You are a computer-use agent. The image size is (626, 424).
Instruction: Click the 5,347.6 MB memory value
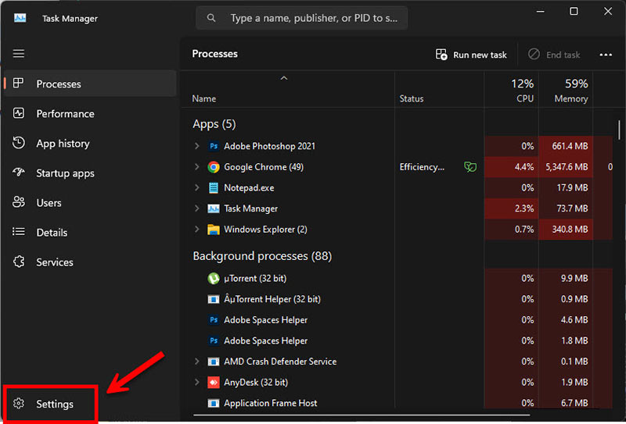click(x=567, y=167)
